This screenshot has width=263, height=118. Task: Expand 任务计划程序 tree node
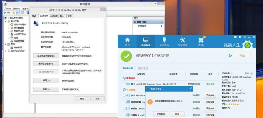(9, 24)
